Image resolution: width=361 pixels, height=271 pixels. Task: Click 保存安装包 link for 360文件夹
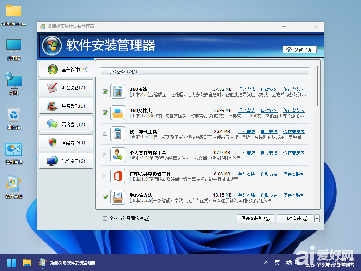(294, 110)
